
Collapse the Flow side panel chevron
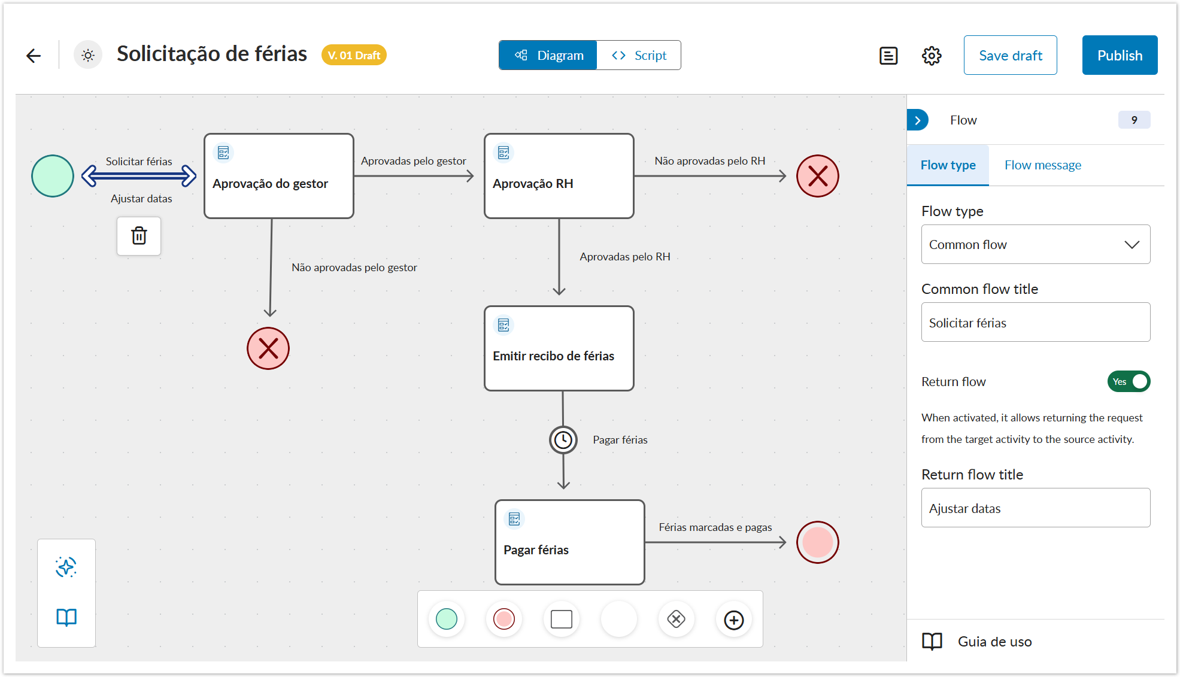pyautogui.click(x=918, y=120)
